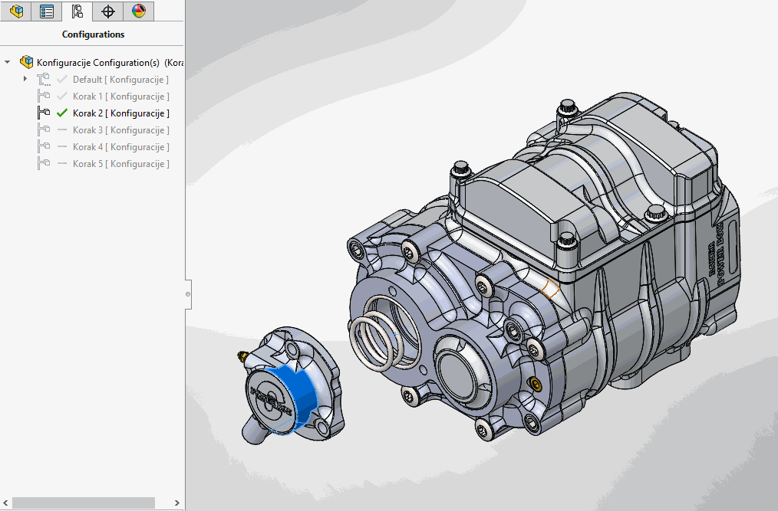Switch to the PropertyManager tab
Viewport: 778px width, 511px height.
47,11
